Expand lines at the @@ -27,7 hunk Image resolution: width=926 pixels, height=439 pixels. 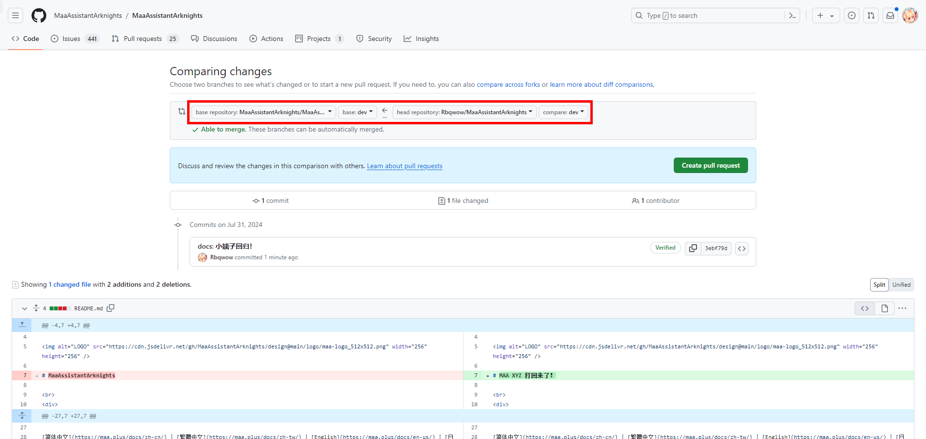[22, 416]
